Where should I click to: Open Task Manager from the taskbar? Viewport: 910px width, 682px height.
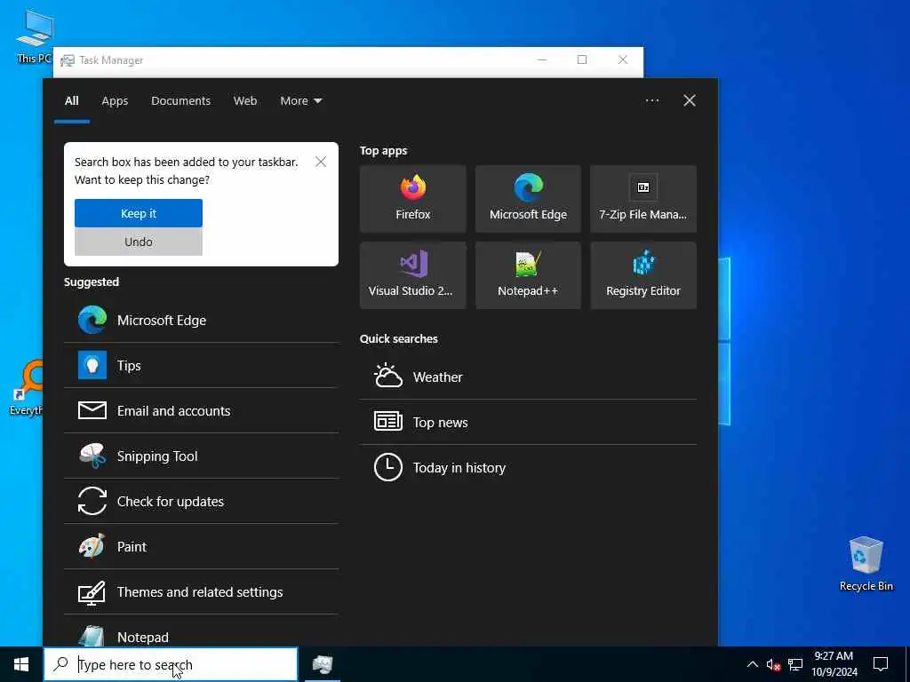click(x=322, y=664)
